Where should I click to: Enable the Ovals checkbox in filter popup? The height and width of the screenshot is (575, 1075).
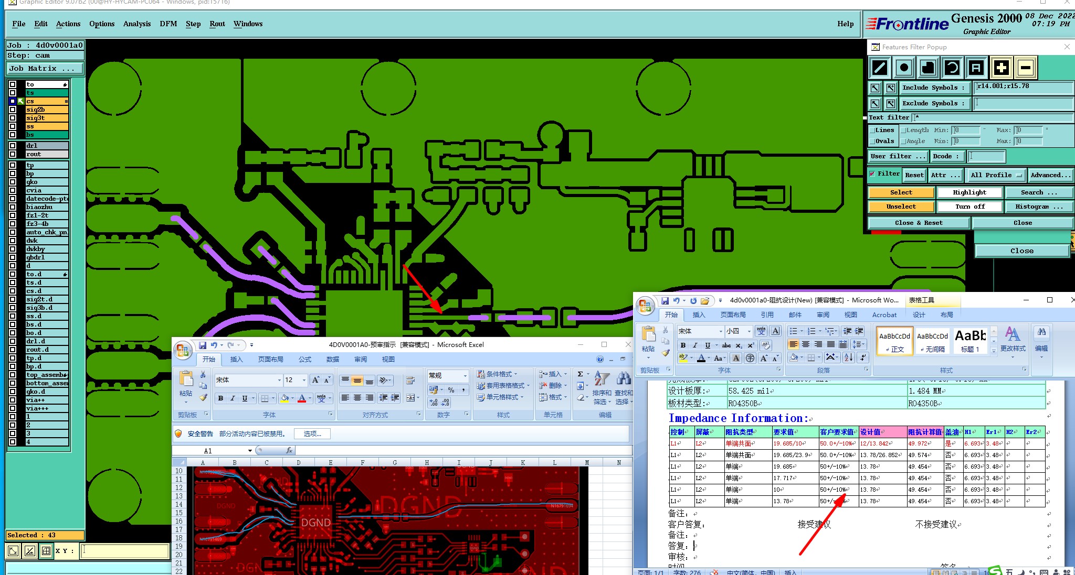(873, 141)
